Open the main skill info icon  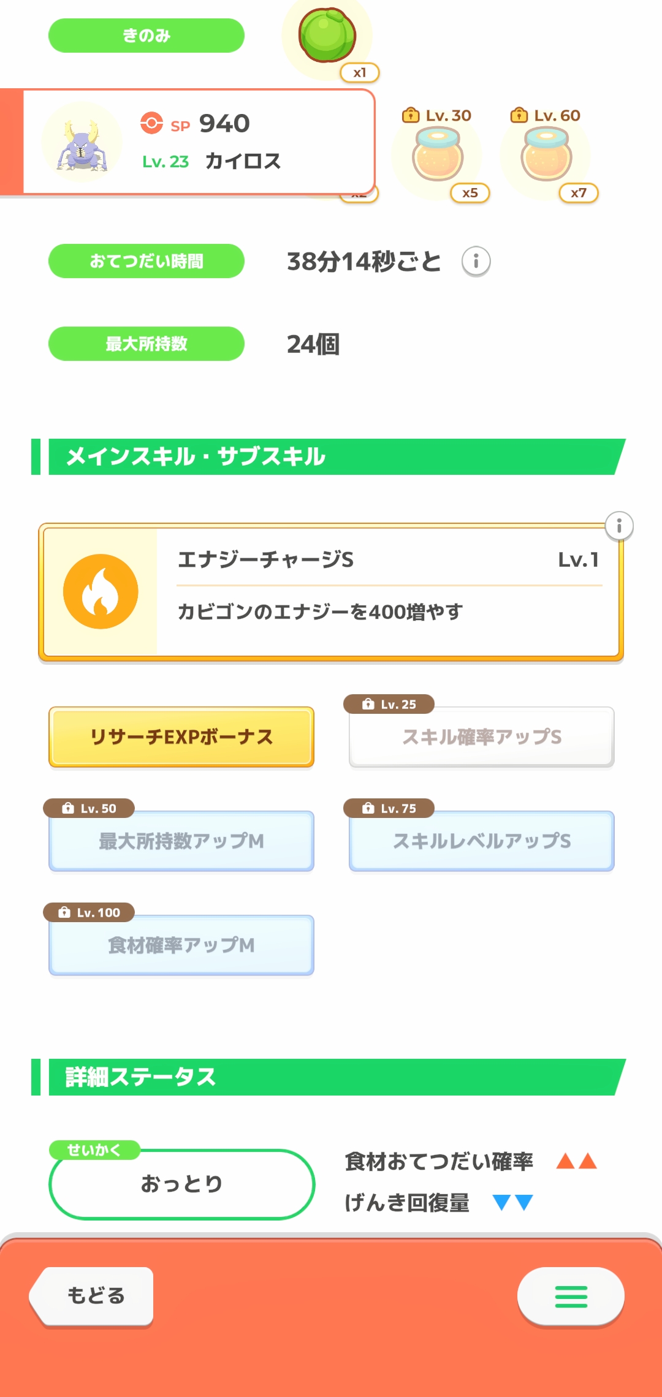click(619, 526)
